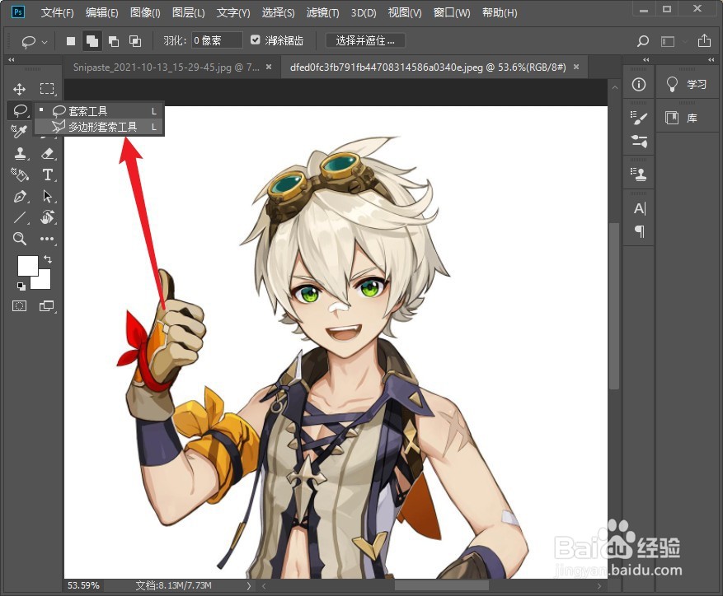Image resolution: width=723 pixels, height=596 pixels.
Task: Select the Move tool
Action: pos(19,89)
